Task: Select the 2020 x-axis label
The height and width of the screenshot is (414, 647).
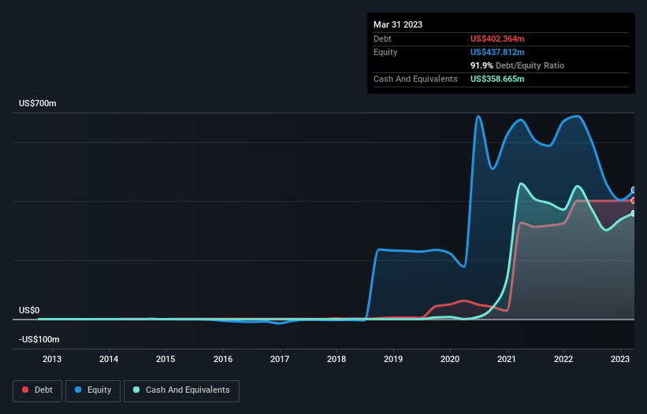Action: coord(450,359)
